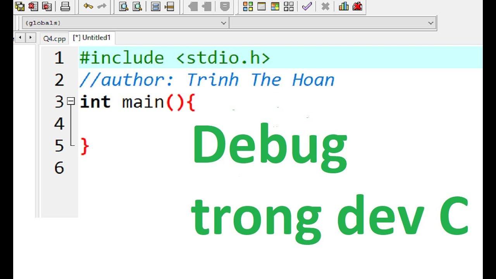Click the Compile & Run colored icon
The width and height of the screenshot is (496, 279).
tap(275, 6)
